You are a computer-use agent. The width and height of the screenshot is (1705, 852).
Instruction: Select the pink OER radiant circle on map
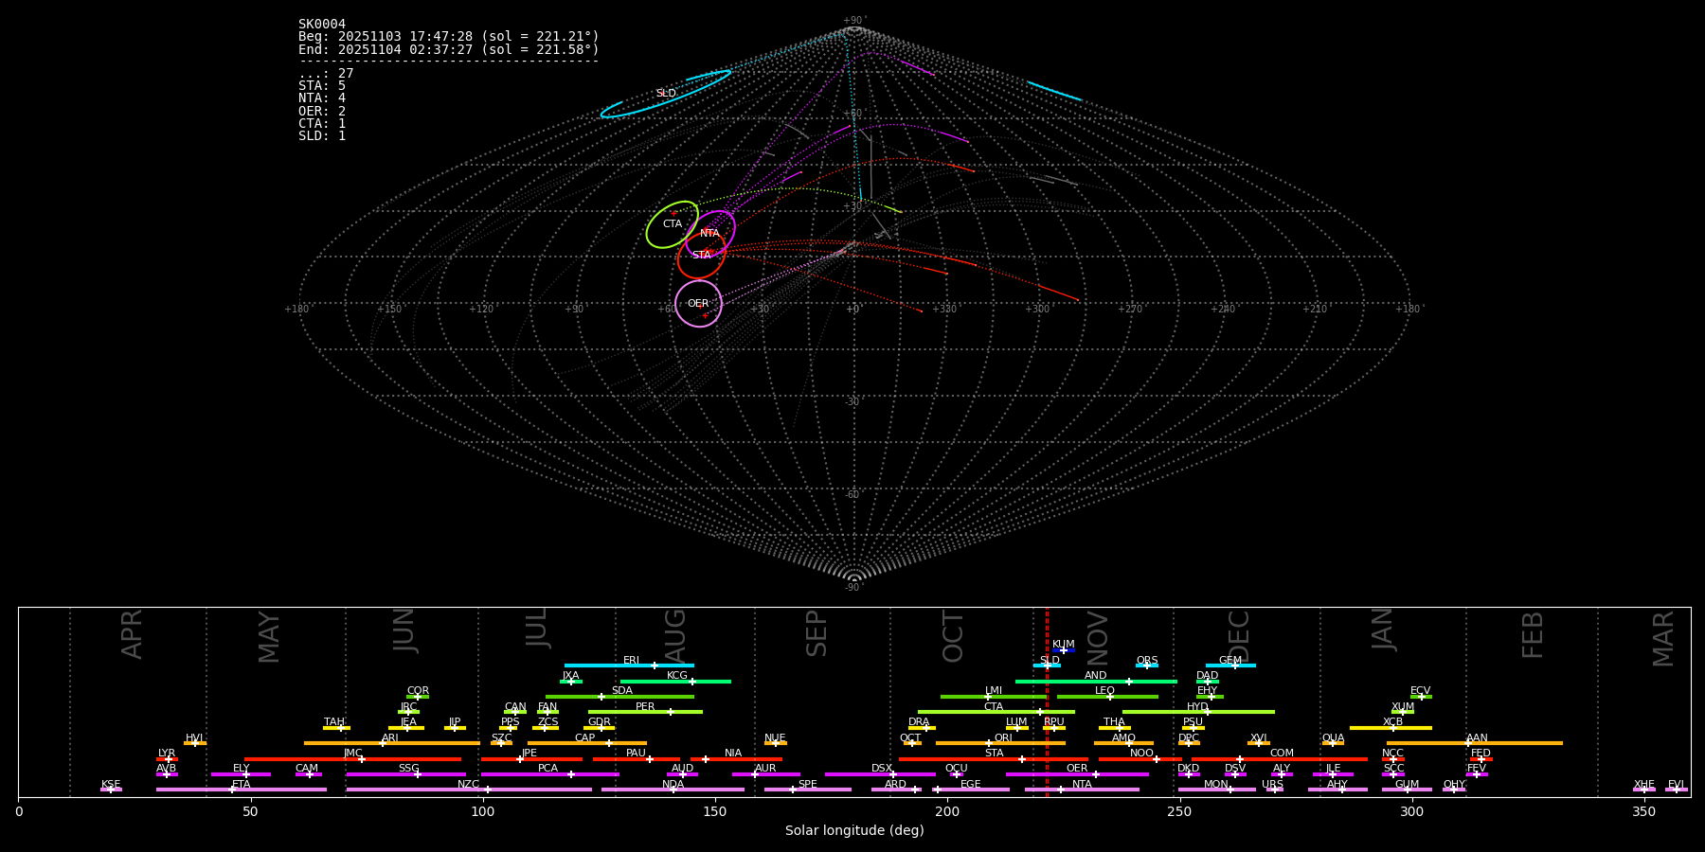click(698, 303)
